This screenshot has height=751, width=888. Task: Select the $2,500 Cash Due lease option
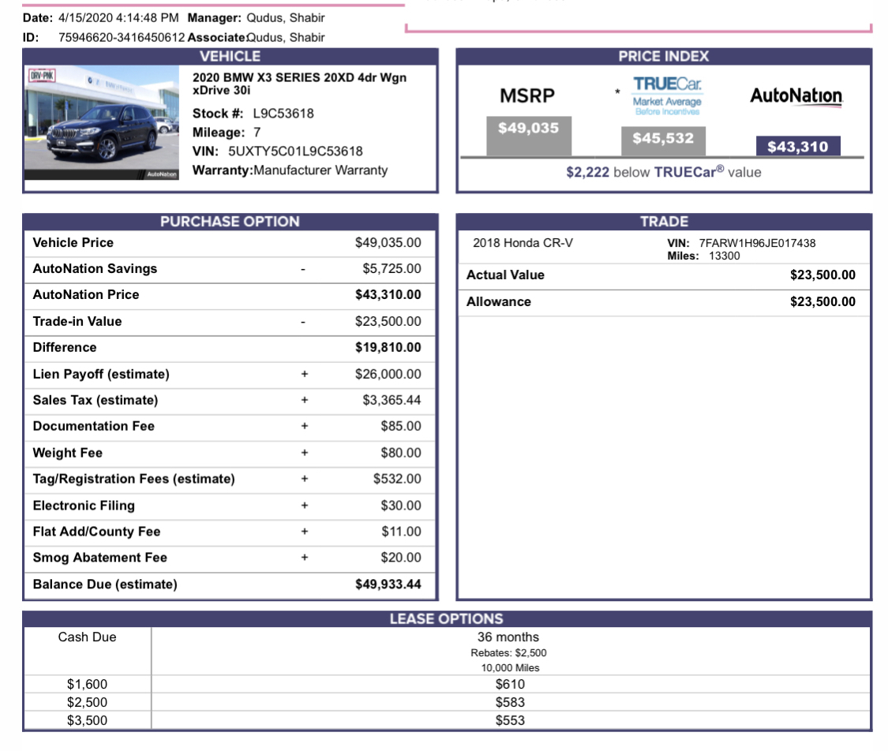[x=87, y=702]
